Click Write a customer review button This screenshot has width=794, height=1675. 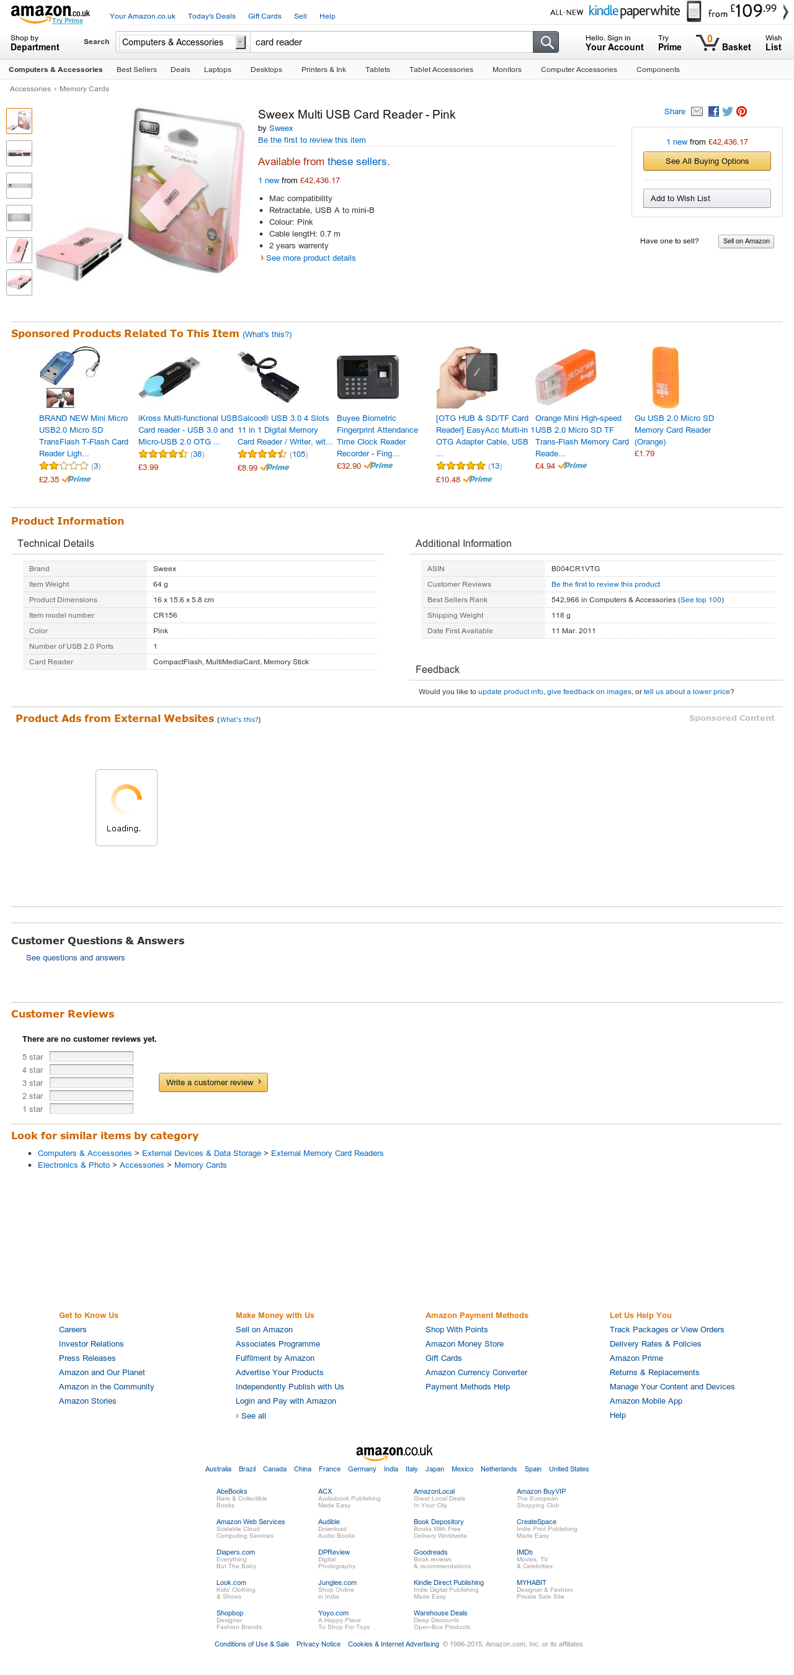pos(213,1082)
